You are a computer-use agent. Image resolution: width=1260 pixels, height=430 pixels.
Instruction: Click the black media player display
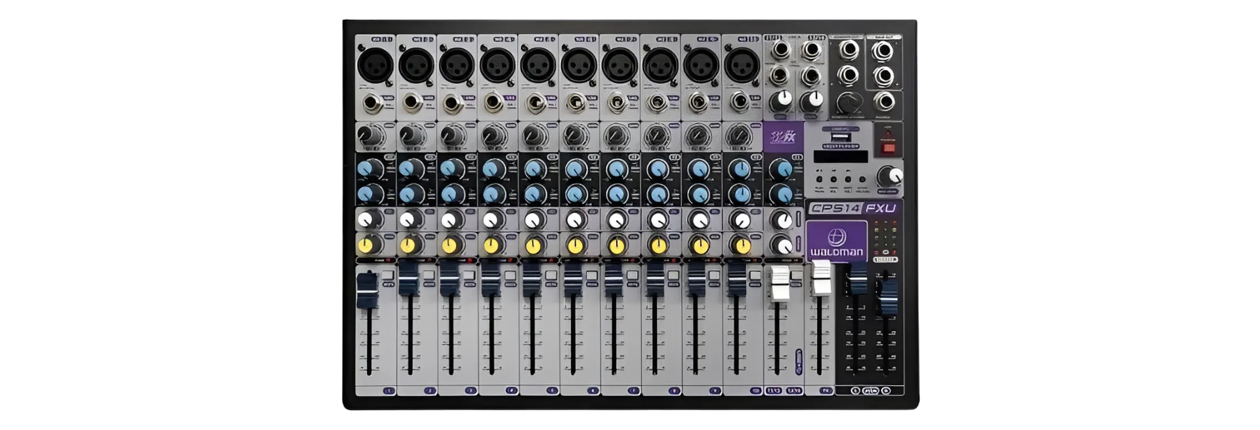(841, 156)
